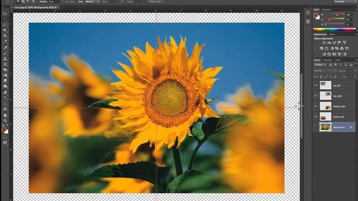Open the Layers panel flyout menu

coord(356,60)
